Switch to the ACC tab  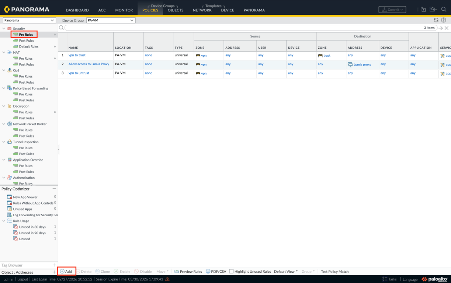click(x=102, y=10)
